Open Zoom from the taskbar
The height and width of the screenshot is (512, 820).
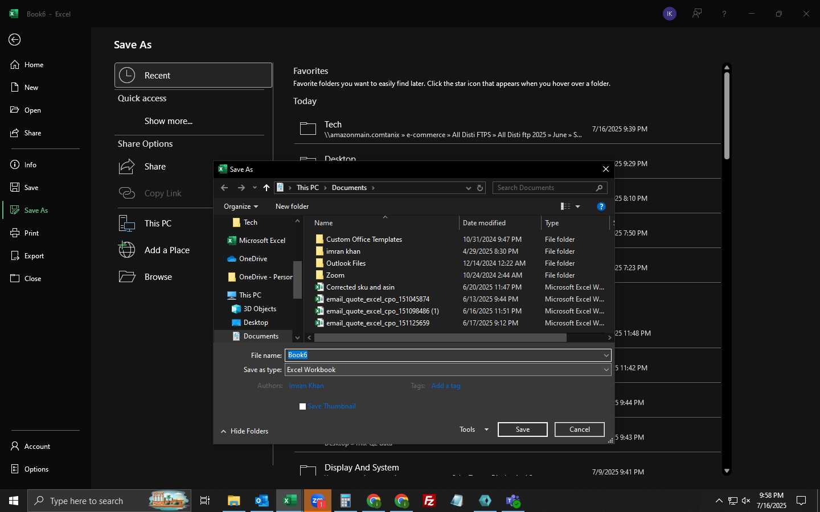318,501
